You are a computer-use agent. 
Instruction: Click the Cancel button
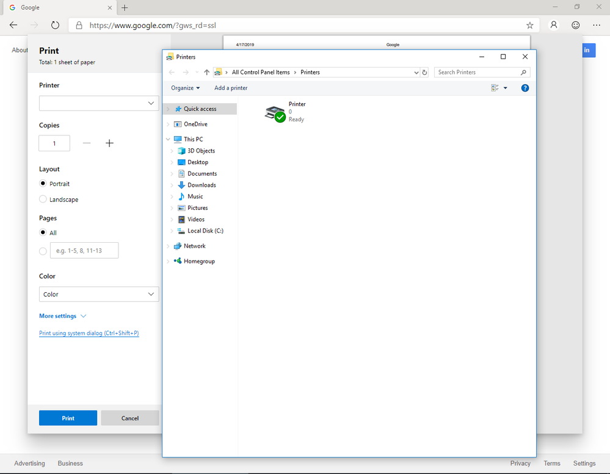pyautogui.click(x=130, y=418)
